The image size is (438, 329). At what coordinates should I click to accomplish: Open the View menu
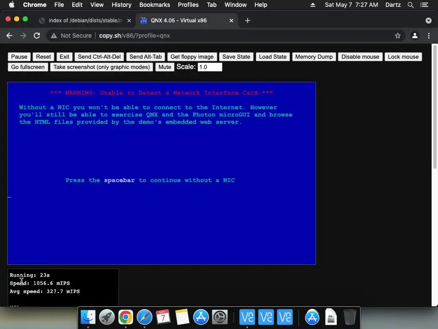[97, 5]
